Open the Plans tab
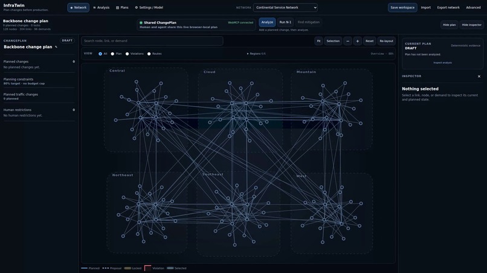The height and width of the screenshot is (273, 487). pyautogui.click(x=122, y=7)
